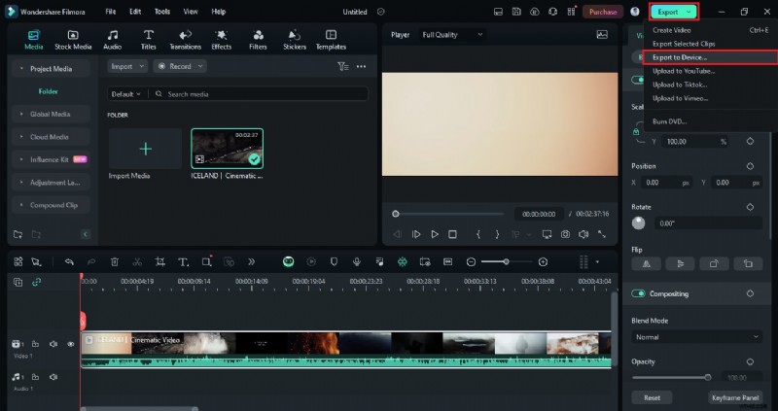This screenshot has height=411, width=778.
Task: Select Upload to YouTube menu entry
Action: point(684,71)
